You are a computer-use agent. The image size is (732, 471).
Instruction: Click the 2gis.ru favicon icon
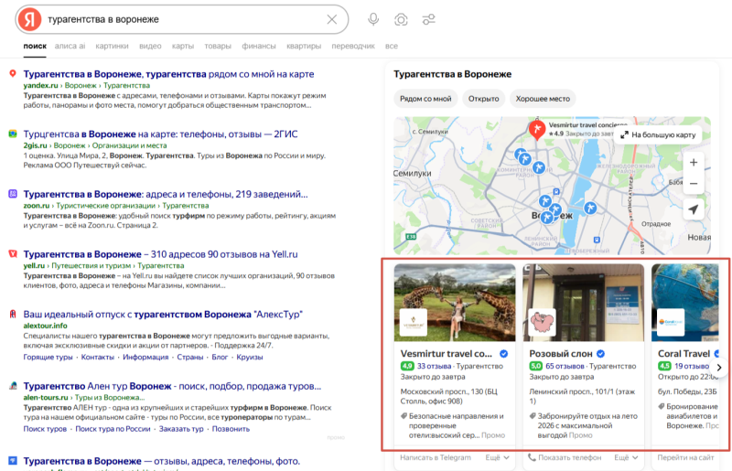[x=13, y=134]
